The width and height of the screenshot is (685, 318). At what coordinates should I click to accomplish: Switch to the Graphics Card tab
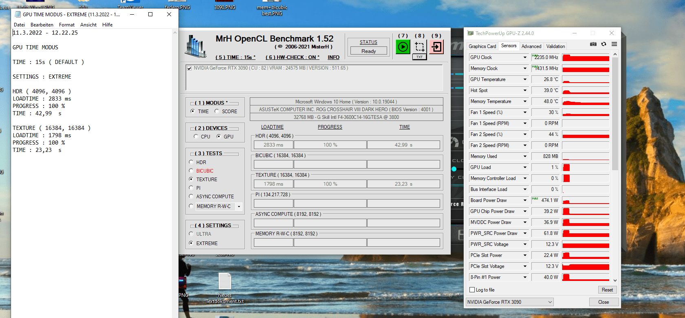click(x=482, y=46)
